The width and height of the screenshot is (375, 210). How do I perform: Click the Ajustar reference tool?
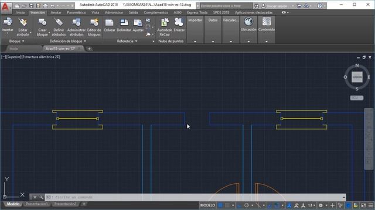(138, 25)
